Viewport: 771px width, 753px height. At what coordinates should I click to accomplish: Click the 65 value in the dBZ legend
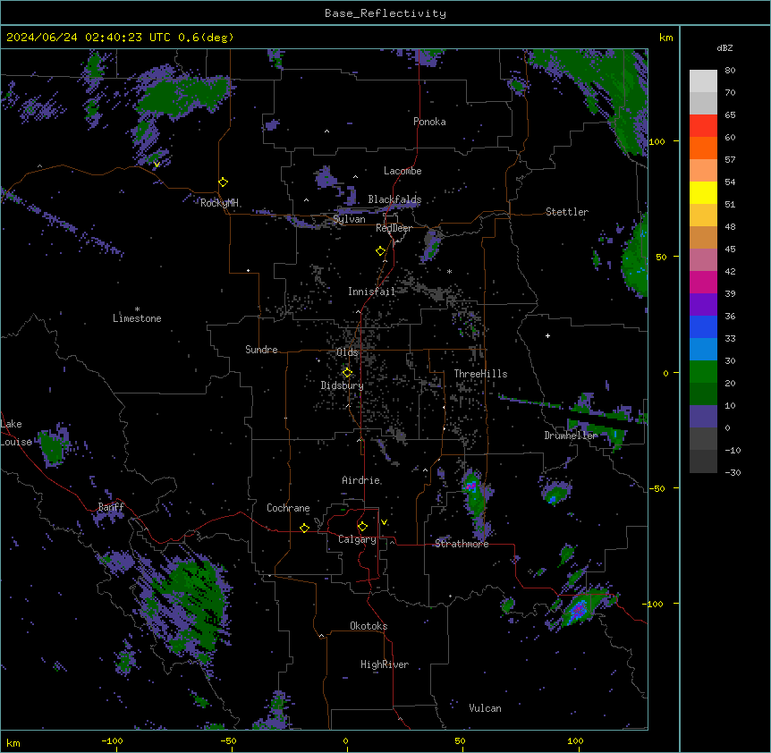pyautogui.click(x=730, y=115)
